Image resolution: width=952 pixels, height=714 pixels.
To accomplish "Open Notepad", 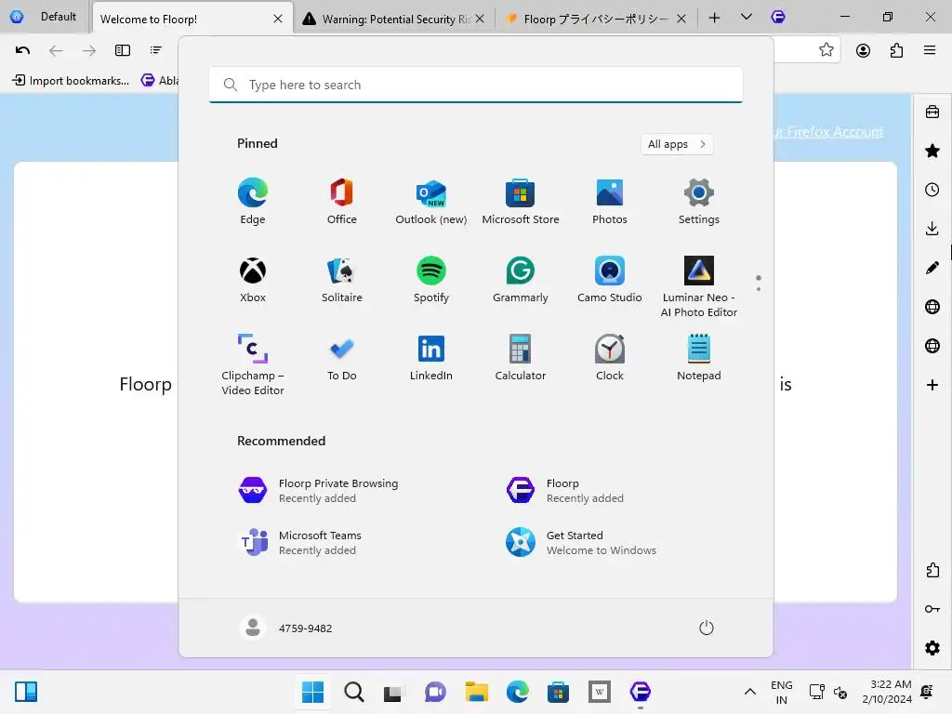I will pos(699,357).
